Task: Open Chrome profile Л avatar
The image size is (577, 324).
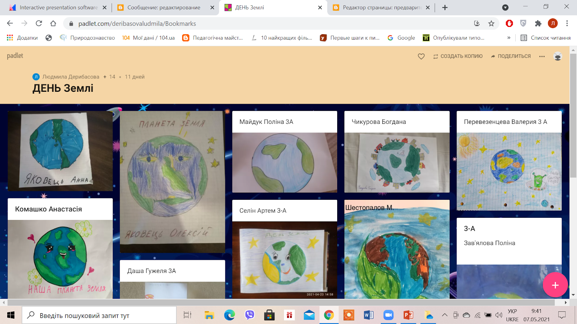Action: click(552, 23)
